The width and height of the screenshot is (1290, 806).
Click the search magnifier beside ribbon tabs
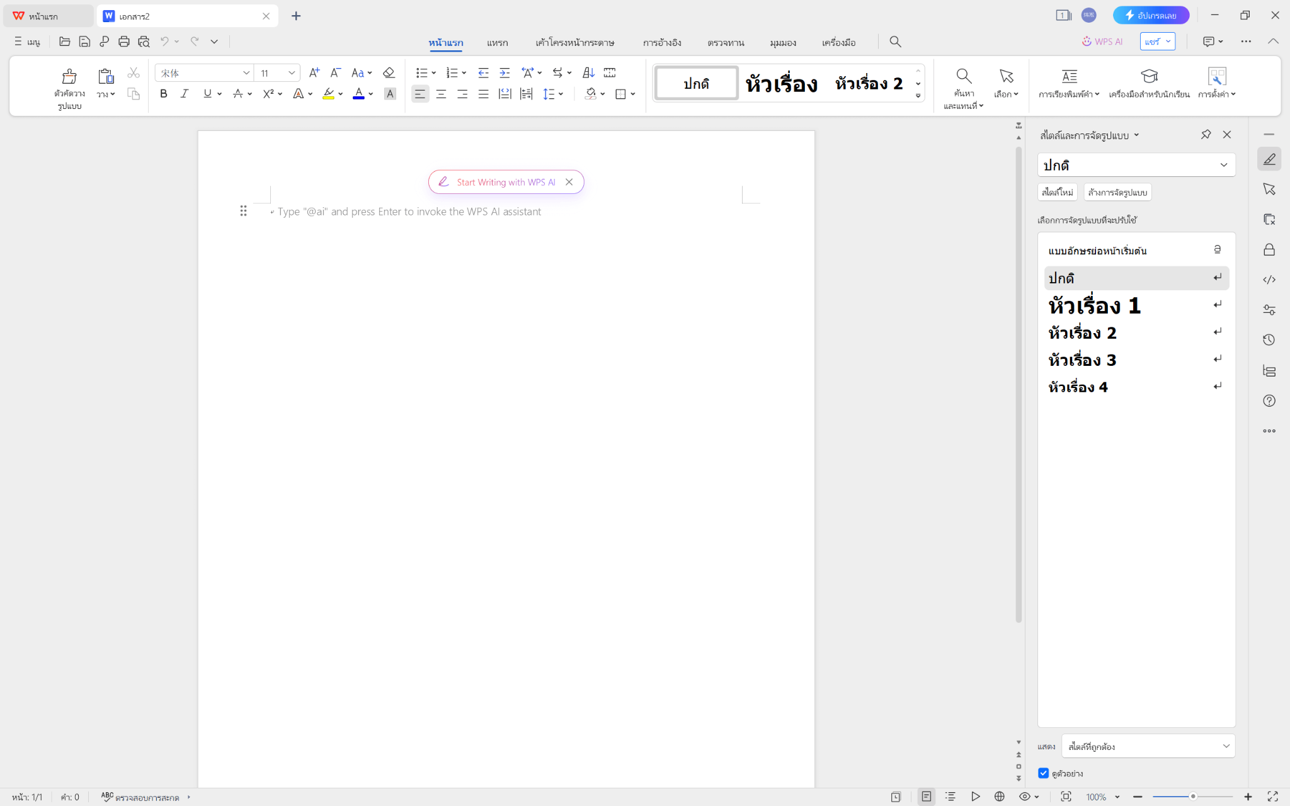(x=895, y=42)
